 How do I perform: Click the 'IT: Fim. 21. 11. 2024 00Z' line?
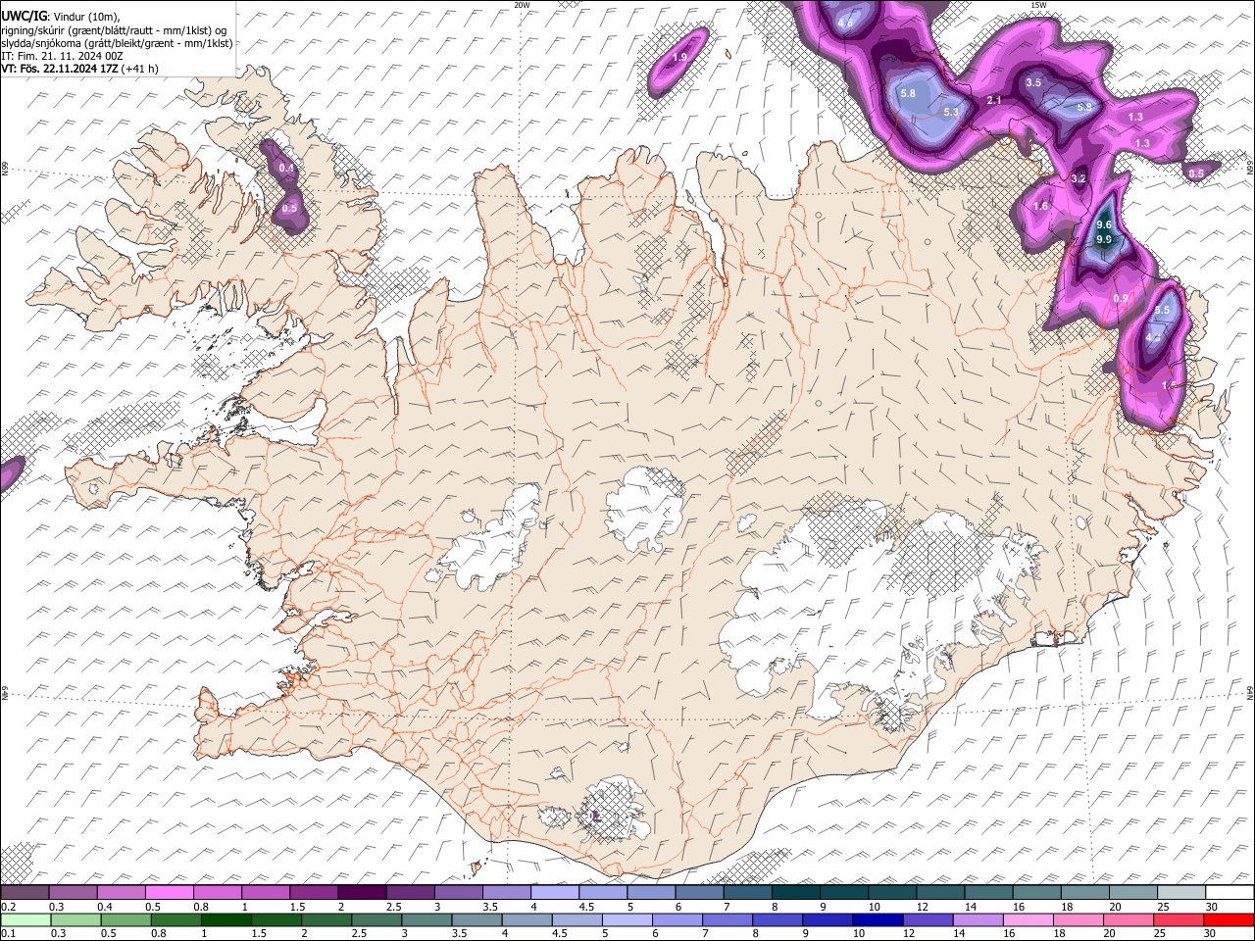click(x=62, y=56)
